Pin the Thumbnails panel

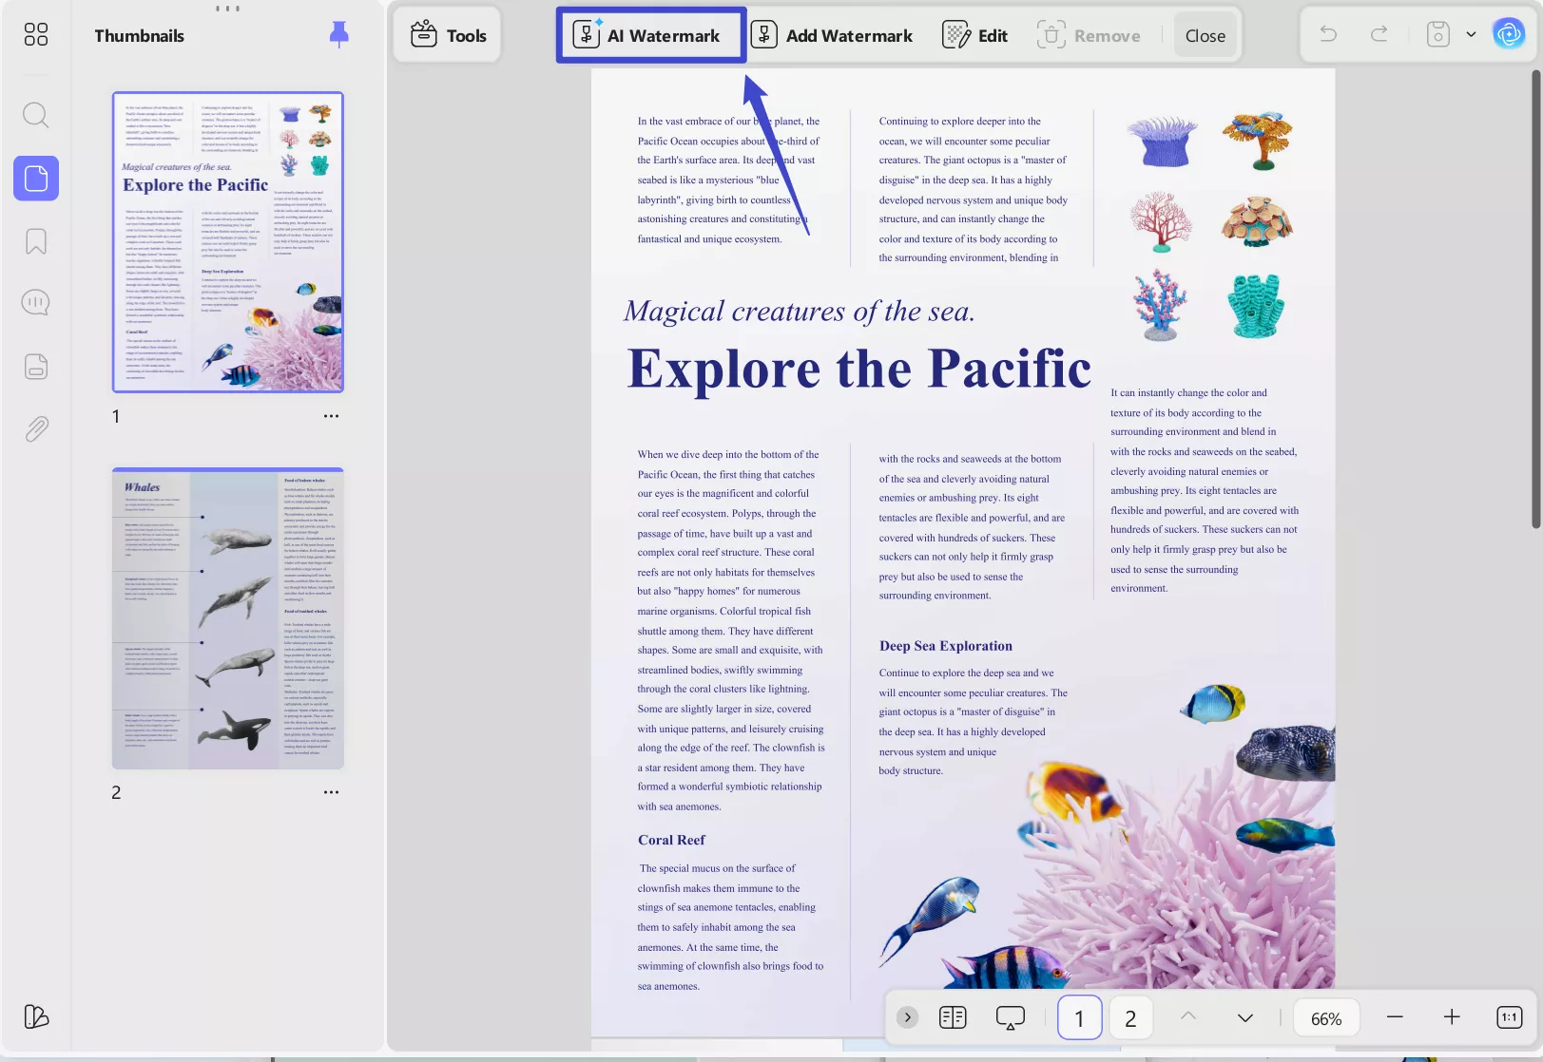coord(339,35)
